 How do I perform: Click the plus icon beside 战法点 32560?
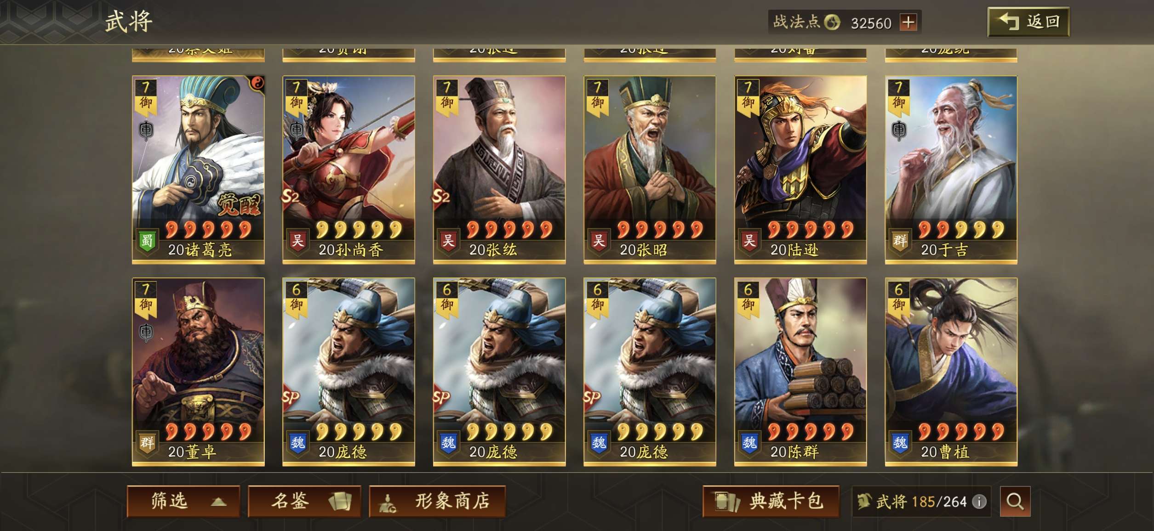coord(908,22)
